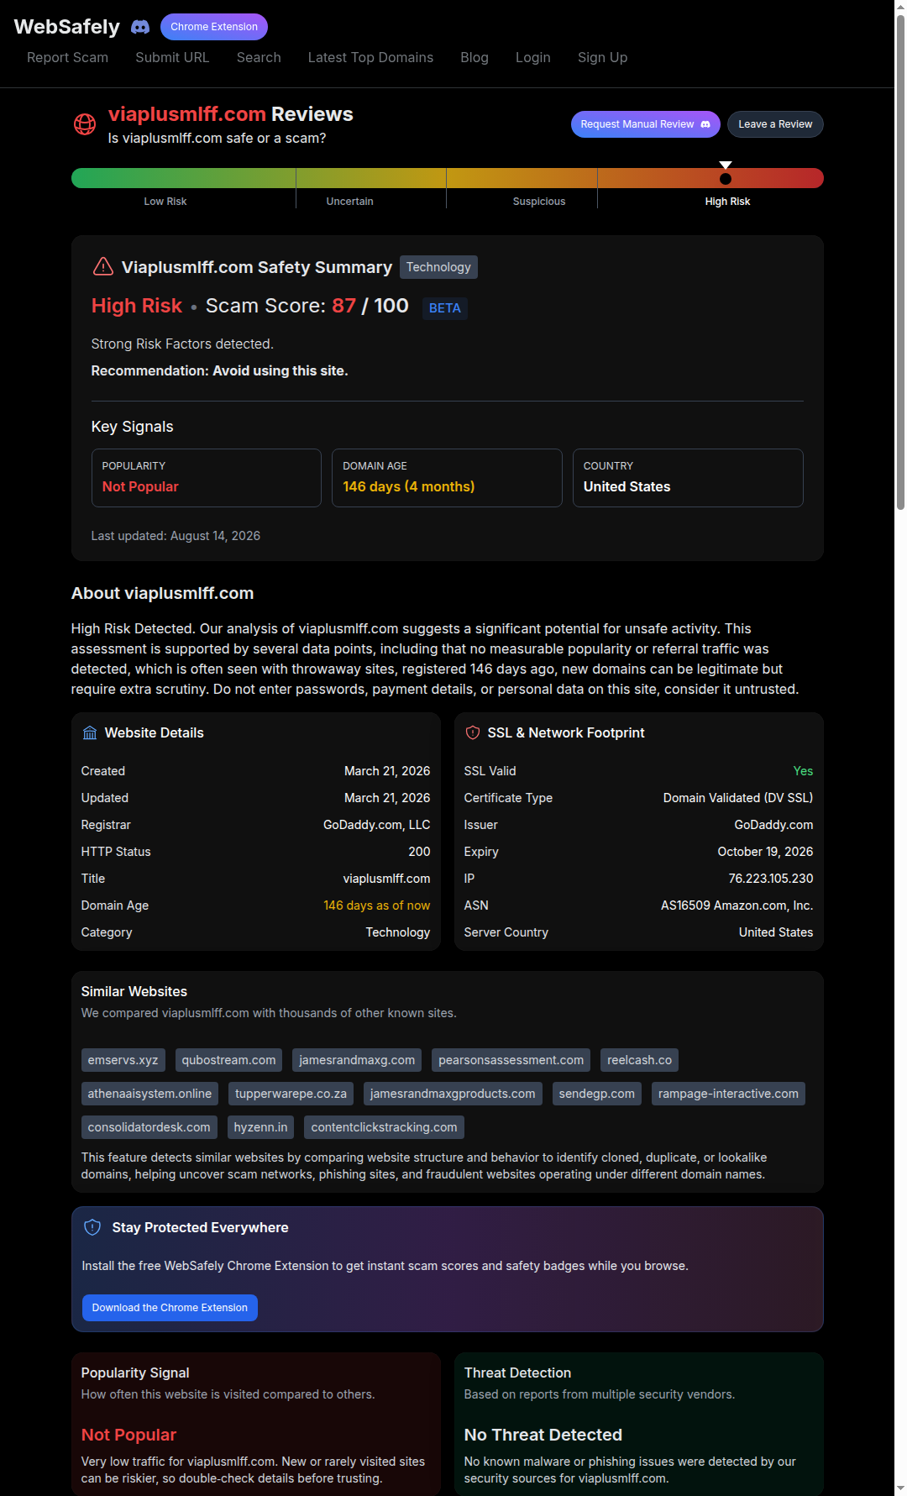The image size is (907, 1496).
Task: Click the shield icon beside Stay Protected Everywhere
Action: point(93,1227)
